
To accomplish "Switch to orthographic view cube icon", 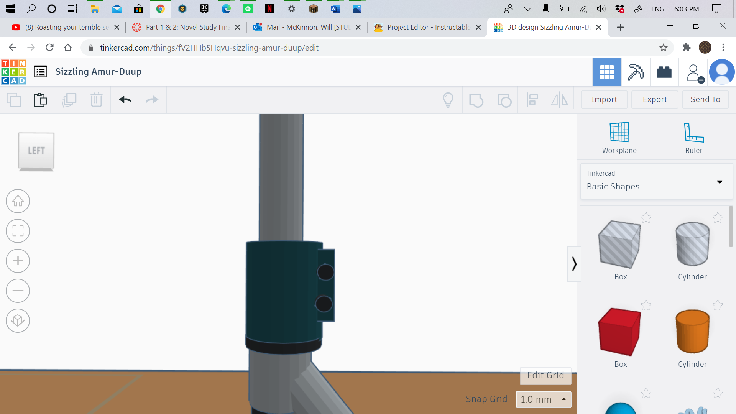I will click(x=18, y=320).
